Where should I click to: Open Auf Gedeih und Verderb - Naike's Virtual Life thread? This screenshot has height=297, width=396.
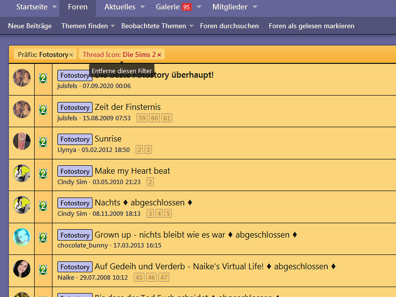(215, 267)
